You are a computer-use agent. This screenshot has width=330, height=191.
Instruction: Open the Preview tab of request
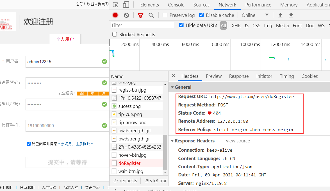[214, 76]
